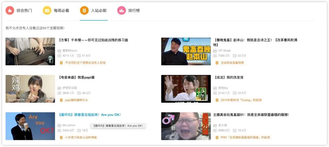The width and height of the screenshot is (329, 147).
Task: Open 【电音单曲】我是papi酱 video link
Action: pyautogui.click(x=77, y=77)
